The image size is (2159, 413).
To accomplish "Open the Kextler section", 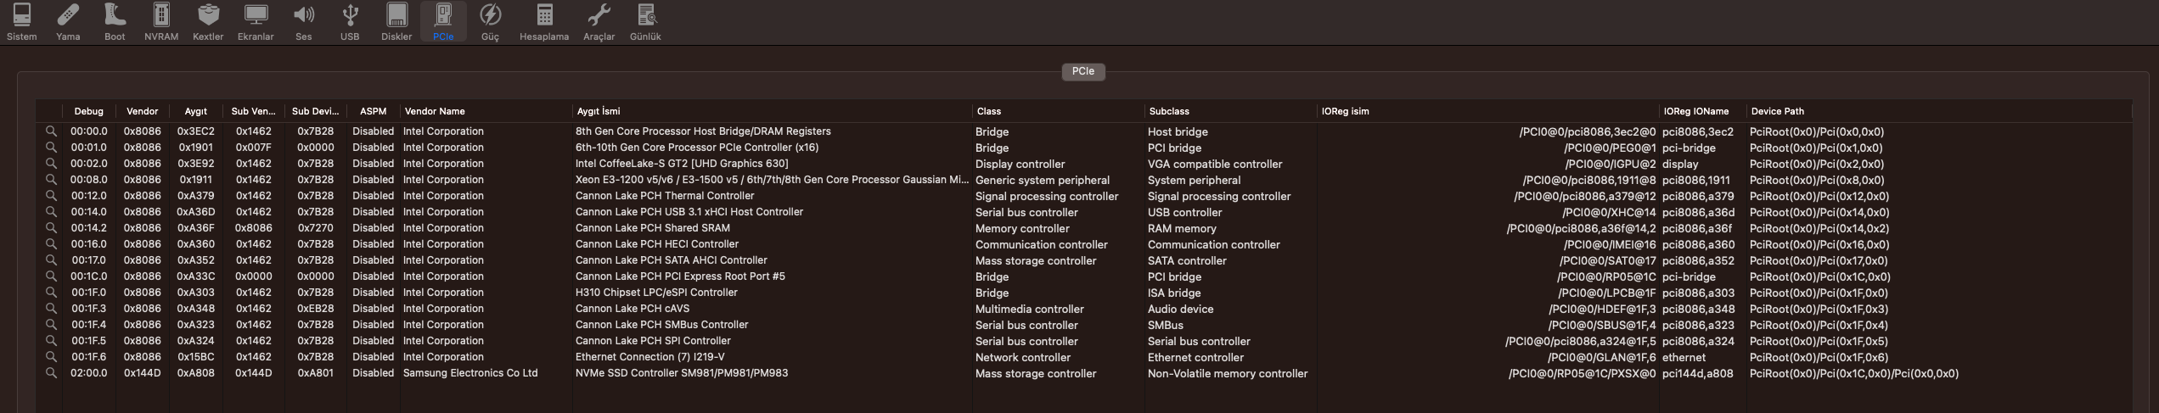I will (x=208, y=21).
